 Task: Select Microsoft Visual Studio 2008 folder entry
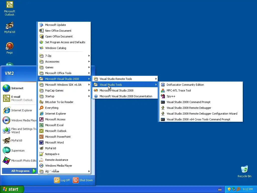64,79
